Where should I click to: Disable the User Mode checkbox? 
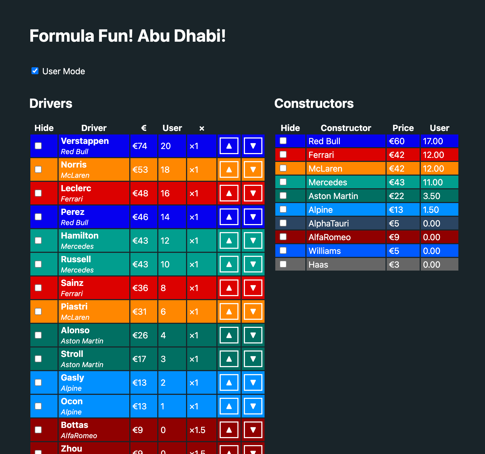(x=35, y=71)
